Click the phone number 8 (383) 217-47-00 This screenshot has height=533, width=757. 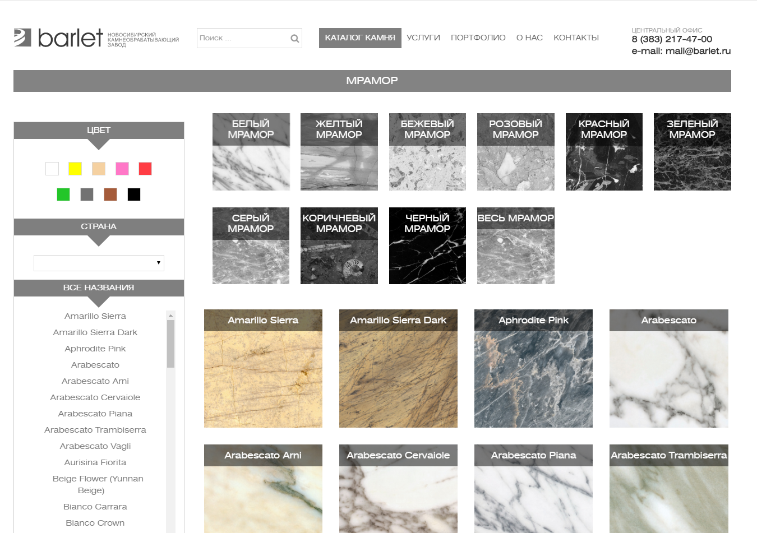point(672,39)
